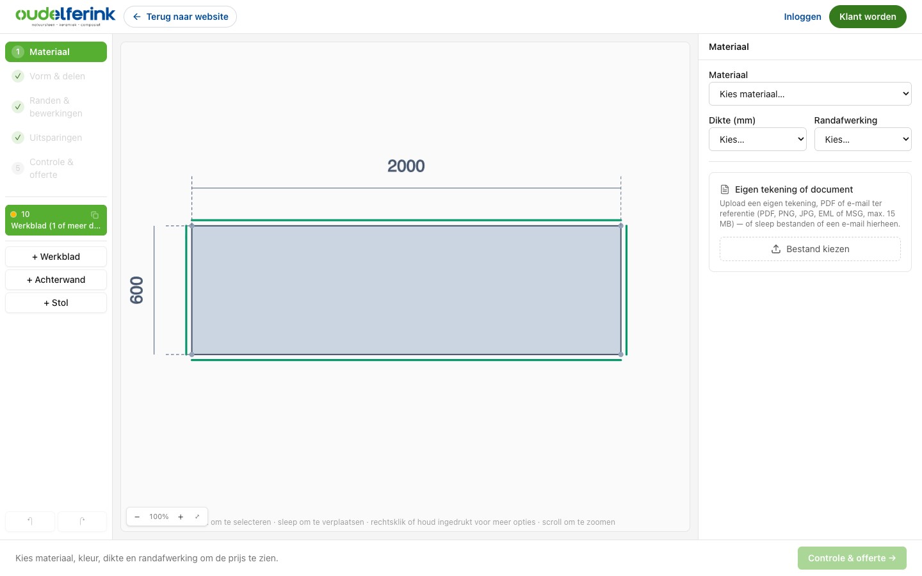Open Controle & offerte step in sidebar
Image resolution: width=922 pixels, height=576 pixels.
[x=56, y=168]
